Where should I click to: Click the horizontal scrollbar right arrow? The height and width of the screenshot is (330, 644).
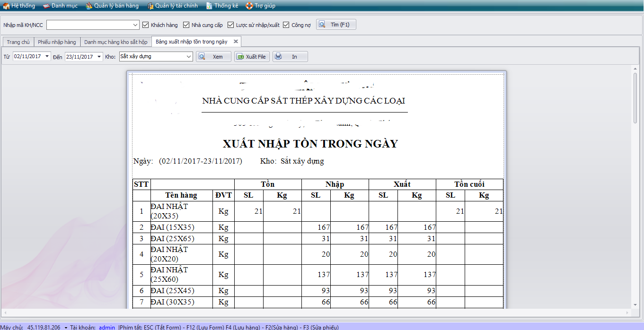(x=627, y=313)
